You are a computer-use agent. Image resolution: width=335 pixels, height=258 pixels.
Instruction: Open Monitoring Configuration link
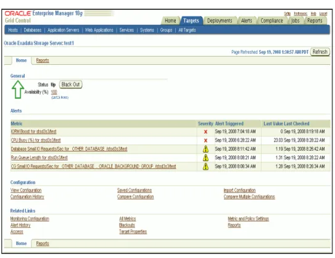coord(30,218)
